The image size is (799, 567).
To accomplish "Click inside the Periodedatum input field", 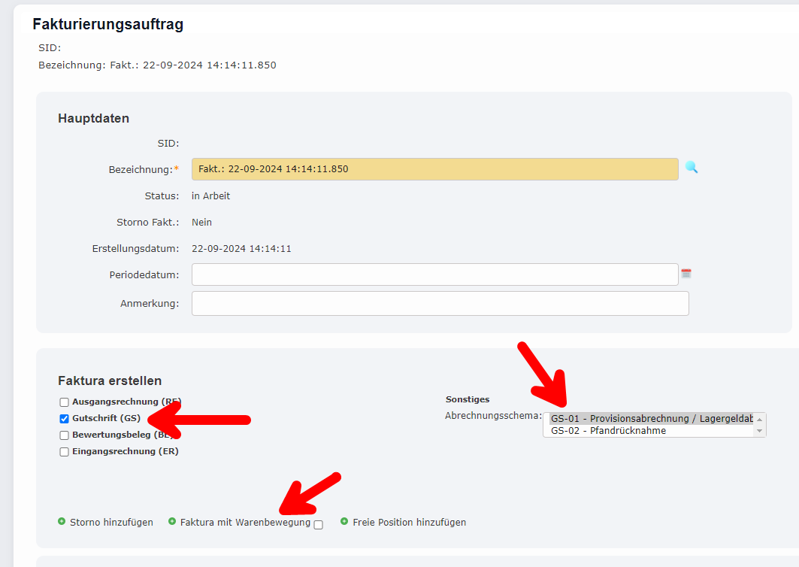I will [440, 274].
